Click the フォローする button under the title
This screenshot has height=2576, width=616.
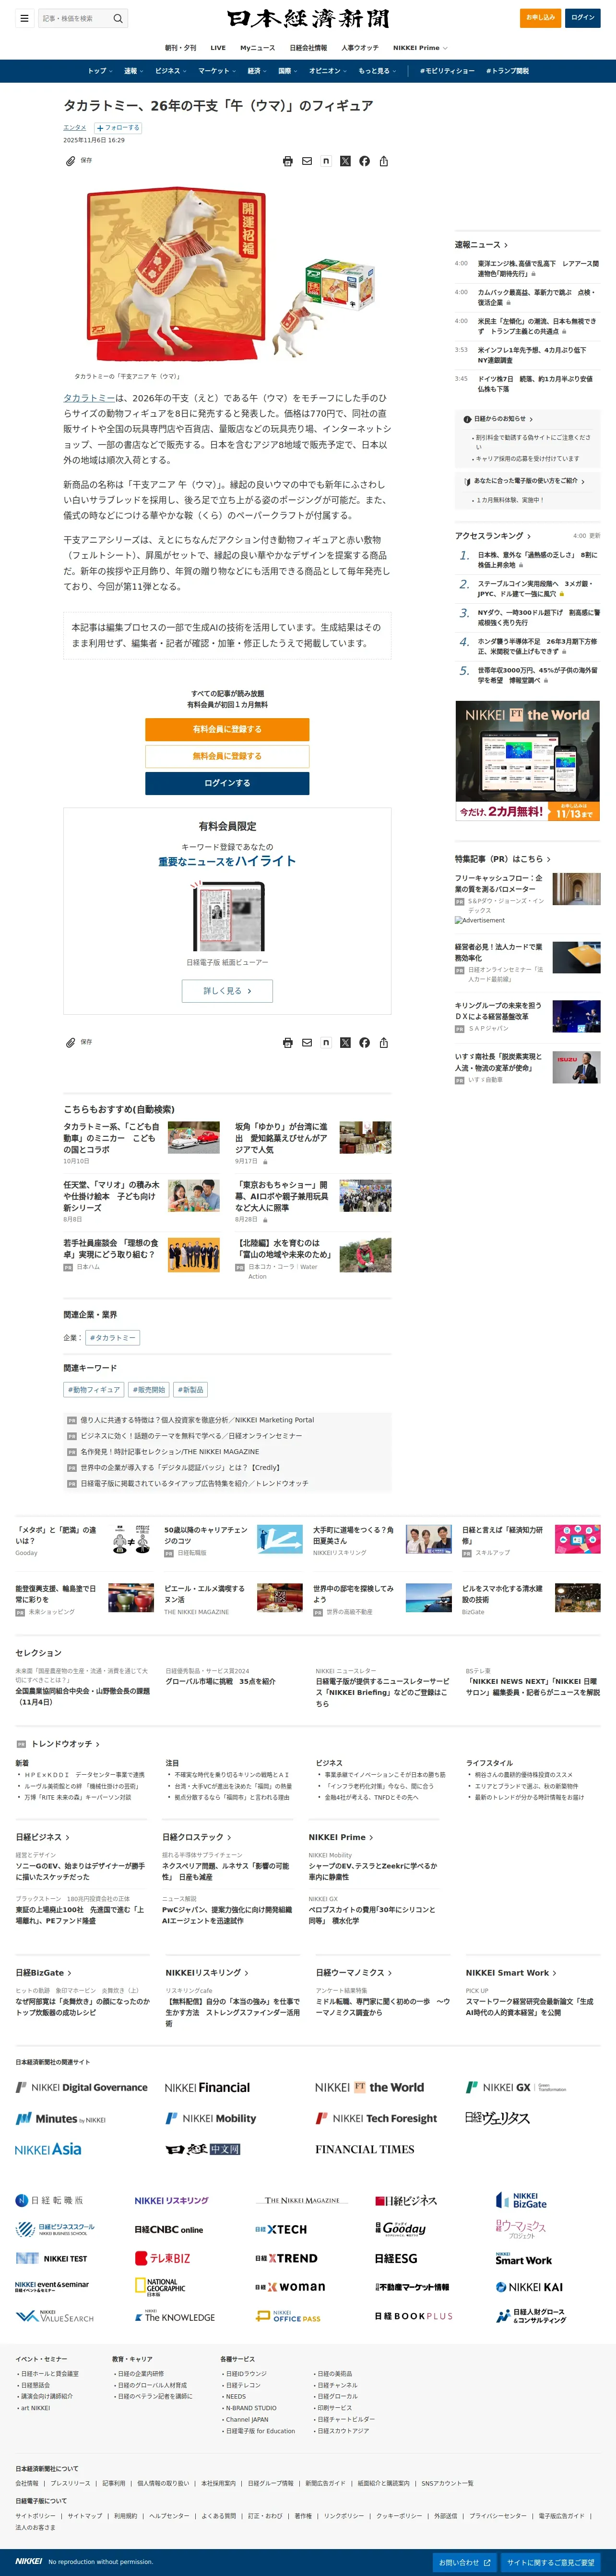pos(119,128)
